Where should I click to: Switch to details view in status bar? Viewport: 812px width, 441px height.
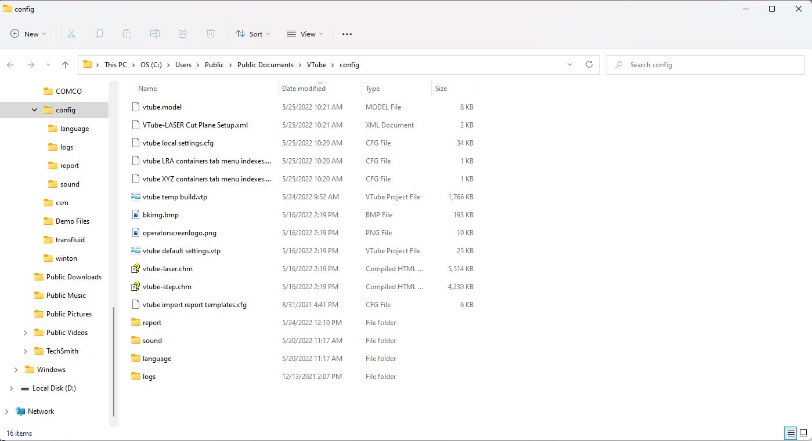point(790,433)
